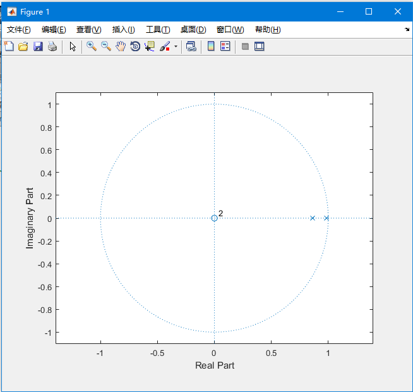Click the Imaginary Part axis label

pos(30,218)
